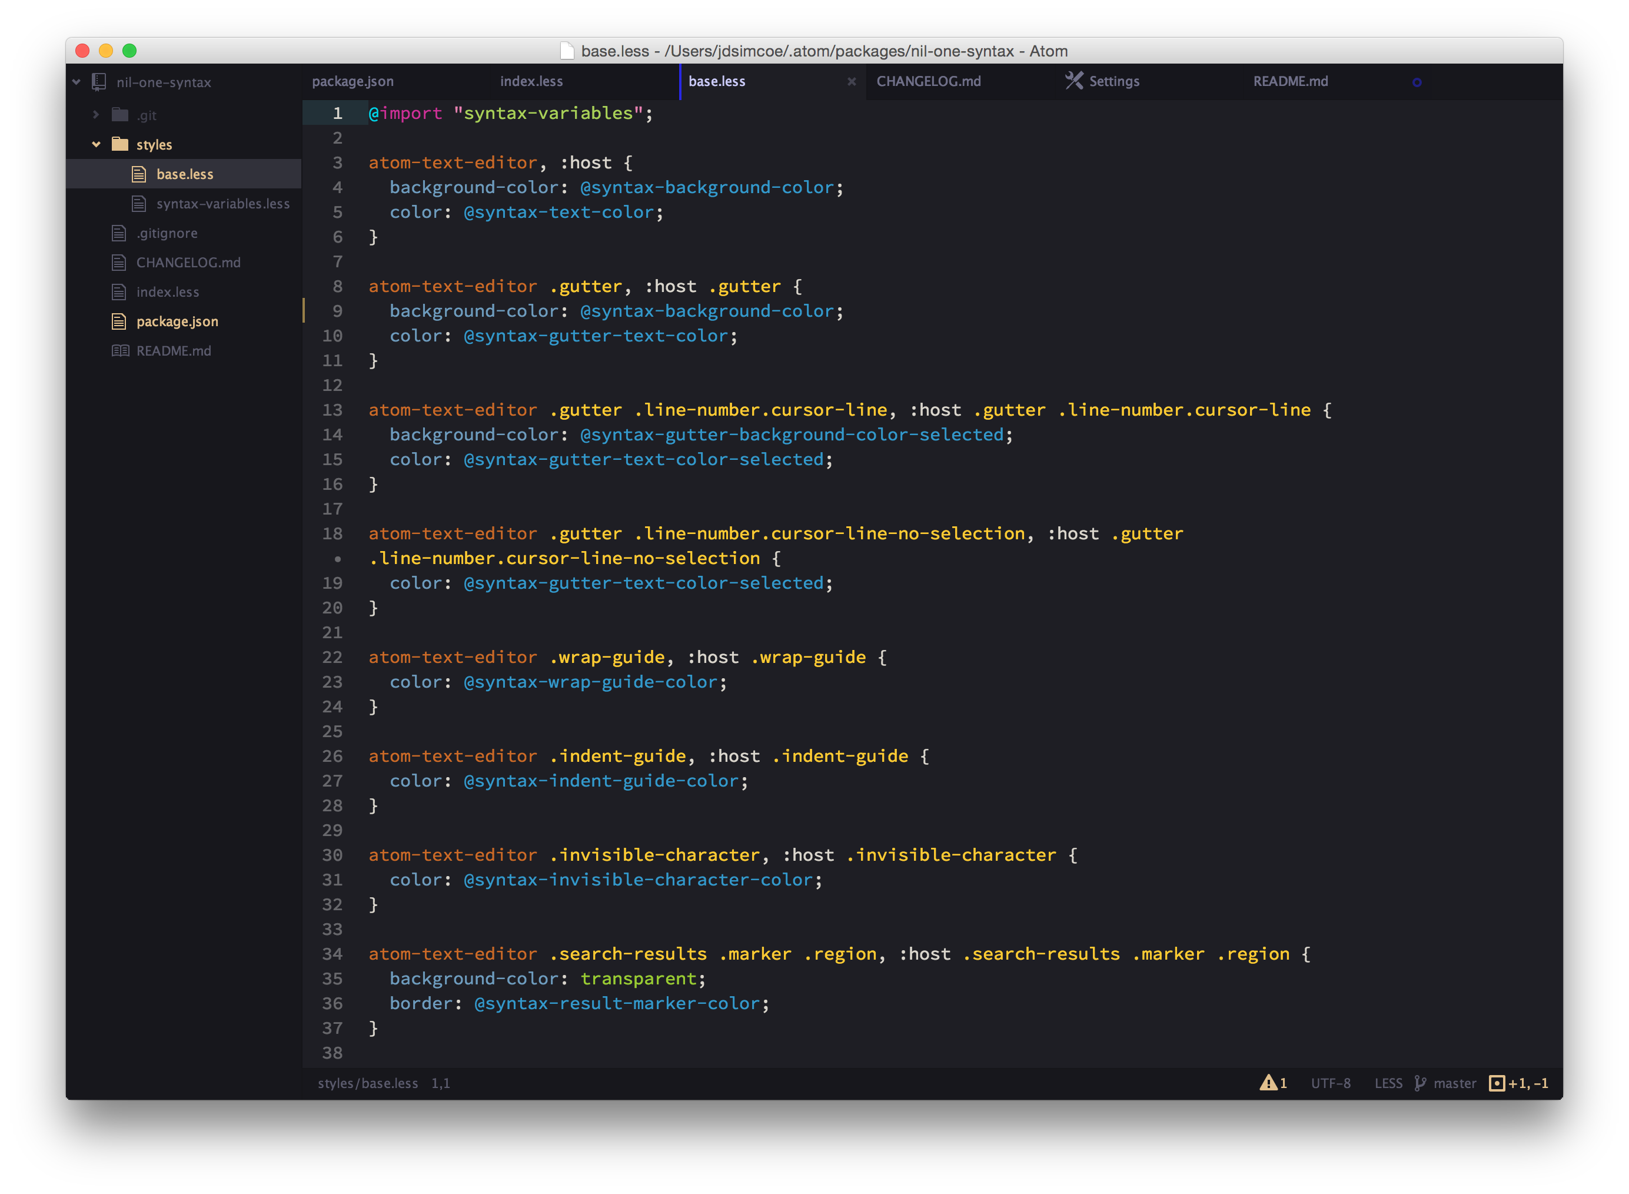Expand the .git folder
The height and width of the screenshot is (1194, 1629).
point(96,114)
